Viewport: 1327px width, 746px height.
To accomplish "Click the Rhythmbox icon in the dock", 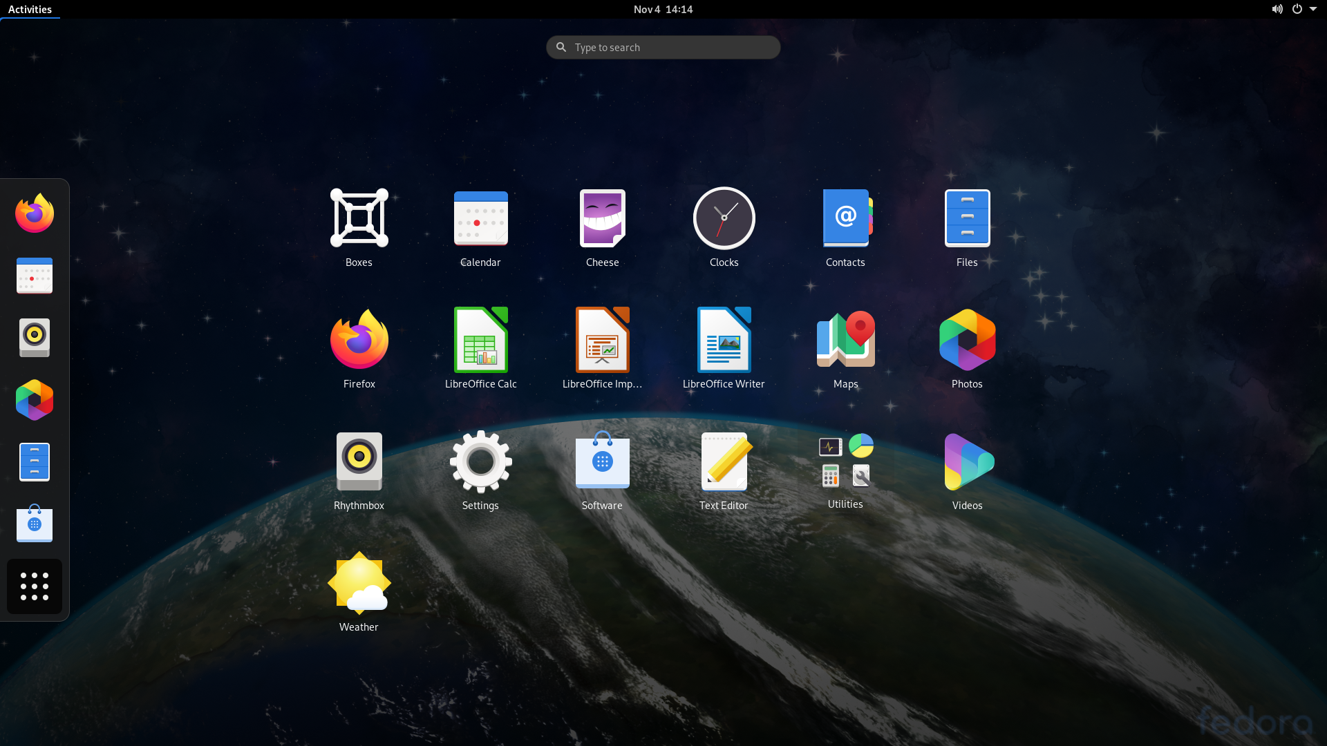I will 35,338.
